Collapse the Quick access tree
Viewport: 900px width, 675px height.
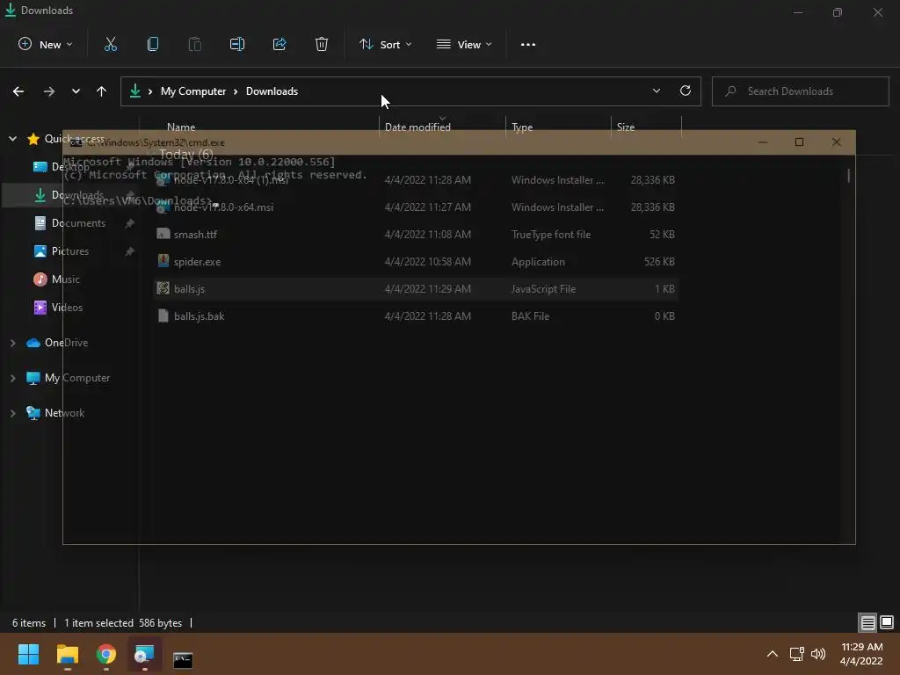pos(12,139)
